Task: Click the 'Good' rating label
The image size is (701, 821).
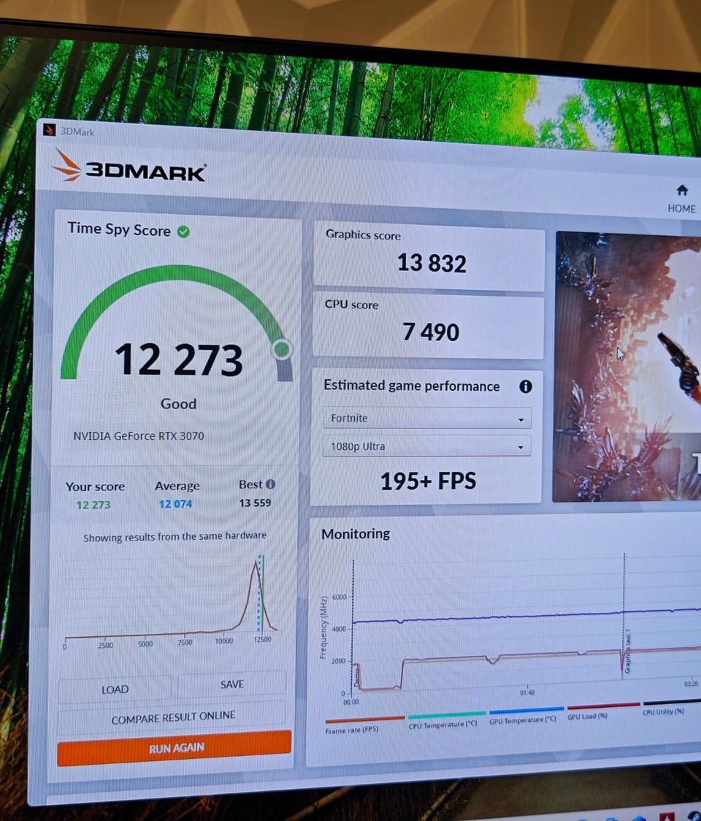Action: point(178,404)
